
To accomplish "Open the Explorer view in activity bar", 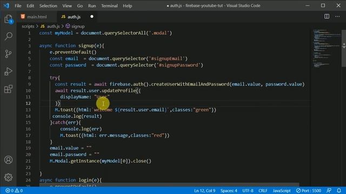I will (x=9, y=19).
